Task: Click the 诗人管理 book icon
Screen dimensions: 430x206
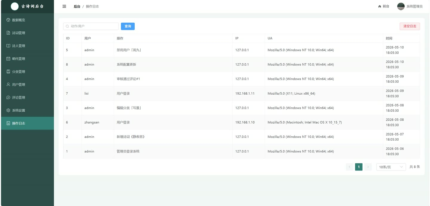Action: point(8,46)
